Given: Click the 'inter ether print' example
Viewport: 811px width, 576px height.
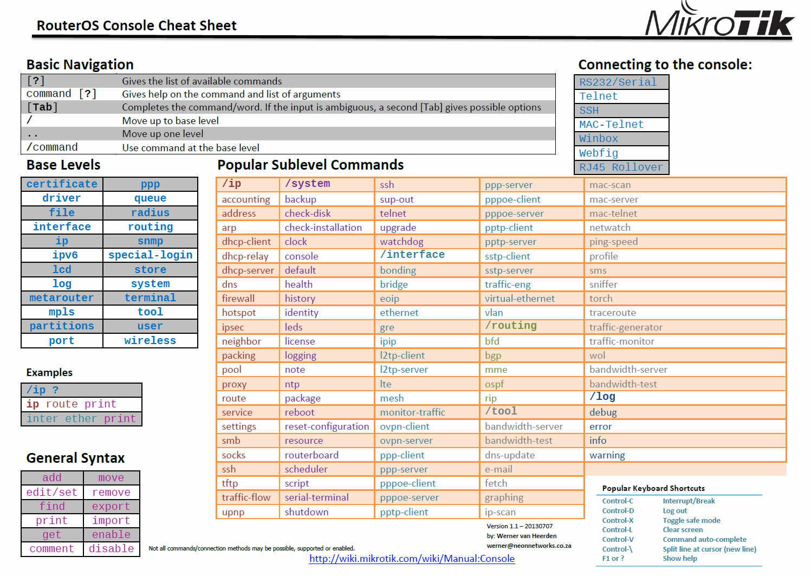Looking at the screenshot, I should click(x=81, y=419).
